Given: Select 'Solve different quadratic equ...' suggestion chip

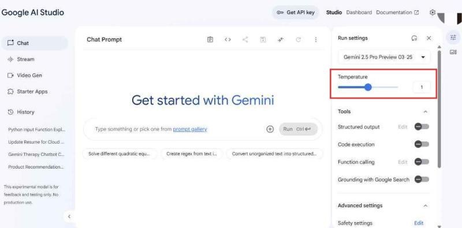Looking at the screenshot, I should (x=120, y=154).
